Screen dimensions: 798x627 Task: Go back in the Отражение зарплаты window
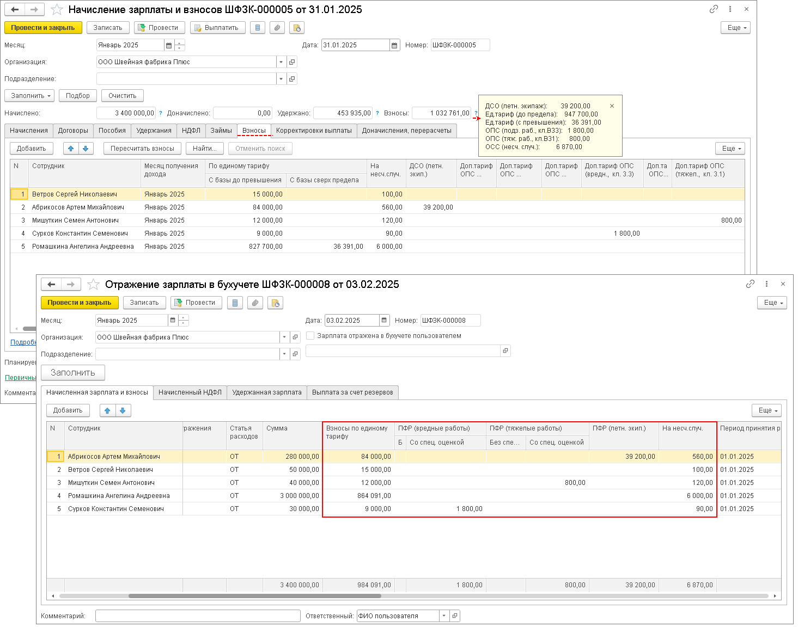[51, 284]
